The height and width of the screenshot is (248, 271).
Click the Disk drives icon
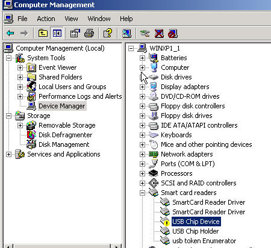[x=154, y=77]
